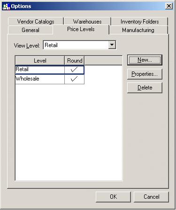The image size is (176, 210).
Task: Switch to the Vendor Catalogs tab
Action: pyautogui.click(x=36, y=22)
